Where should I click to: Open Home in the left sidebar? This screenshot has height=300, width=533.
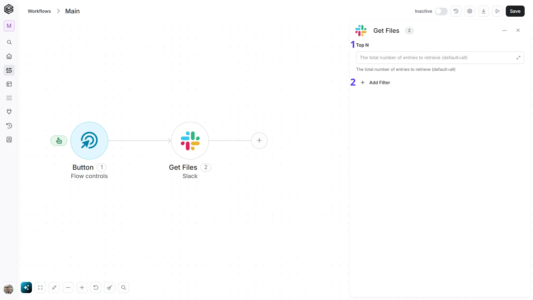click(9, 56)
